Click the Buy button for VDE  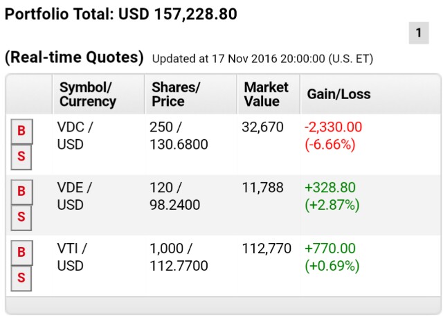click(x=21, y=192)
